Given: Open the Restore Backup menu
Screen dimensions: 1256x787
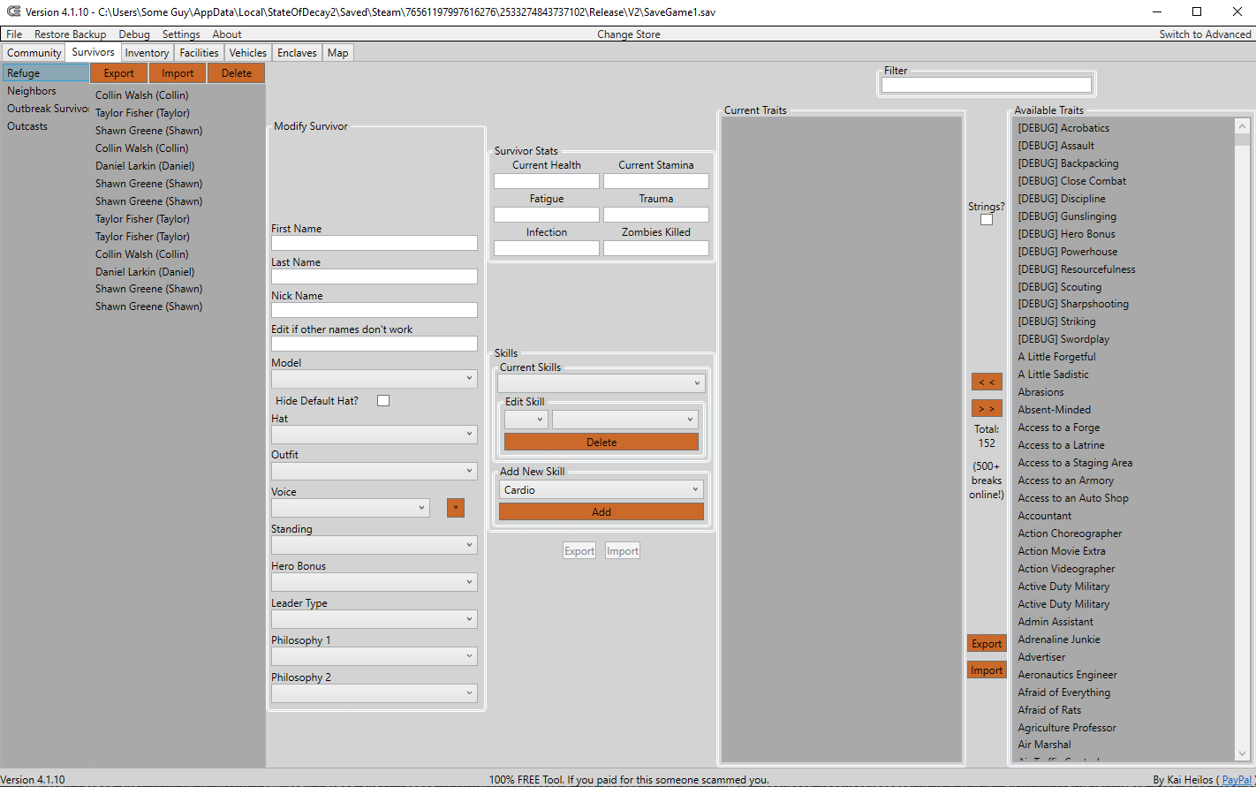Looking at the screenshot, I should tap(70, 34).
